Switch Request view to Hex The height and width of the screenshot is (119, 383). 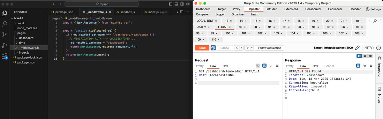click(225, 66)
